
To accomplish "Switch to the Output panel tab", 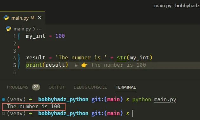I will pyautogui.click(x=57, y=87).
